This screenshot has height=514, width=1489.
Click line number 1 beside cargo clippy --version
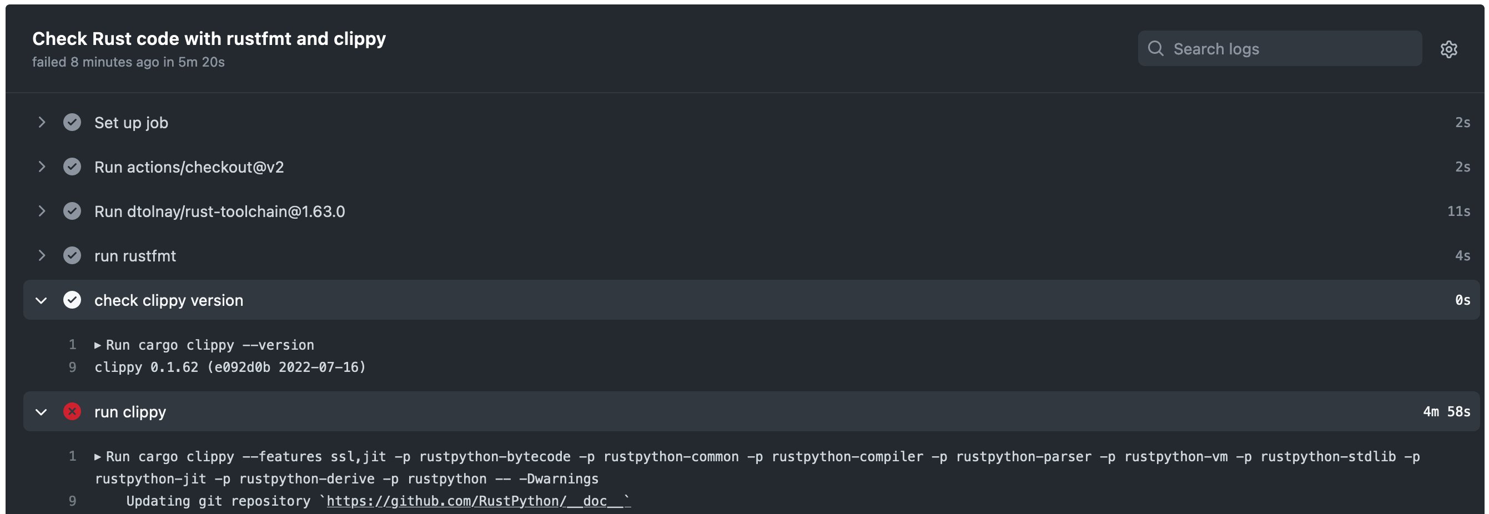72,345
